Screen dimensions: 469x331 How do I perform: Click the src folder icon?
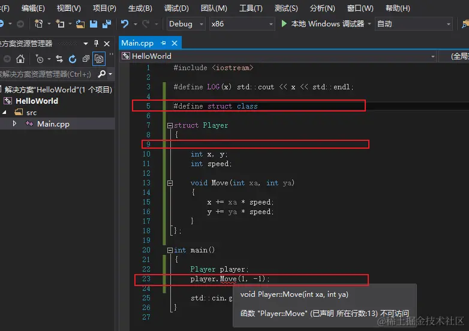coord(19,112)
